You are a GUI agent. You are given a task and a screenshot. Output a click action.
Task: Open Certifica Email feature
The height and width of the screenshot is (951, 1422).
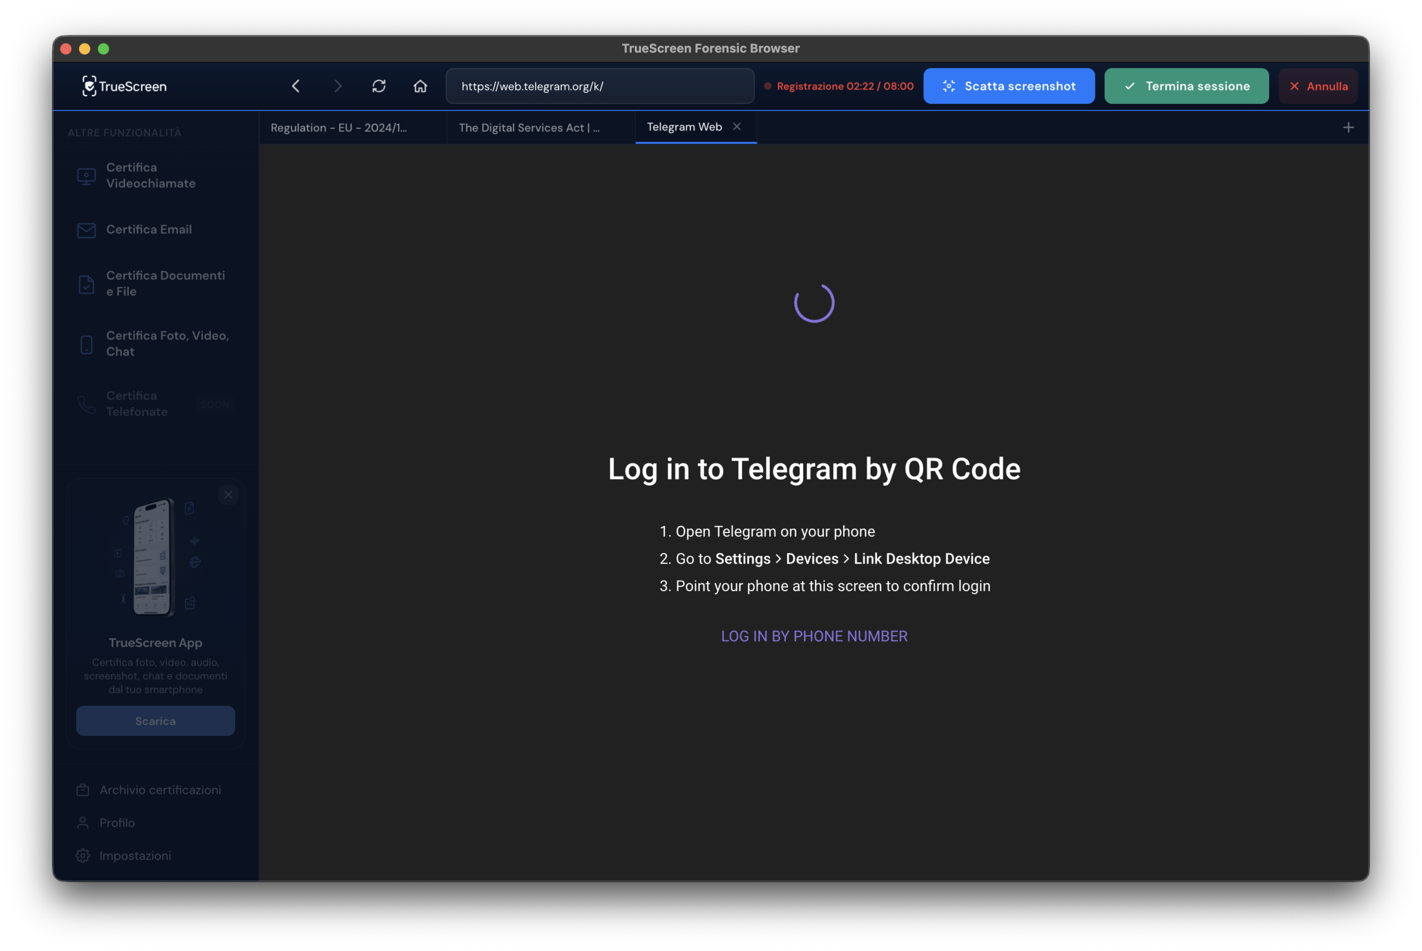point(149,230)
